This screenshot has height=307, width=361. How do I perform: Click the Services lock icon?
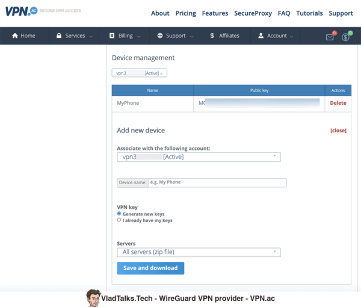pos(59,36)
